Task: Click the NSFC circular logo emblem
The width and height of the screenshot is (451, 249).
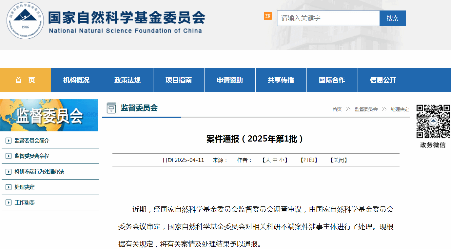Action: [25, 20]
